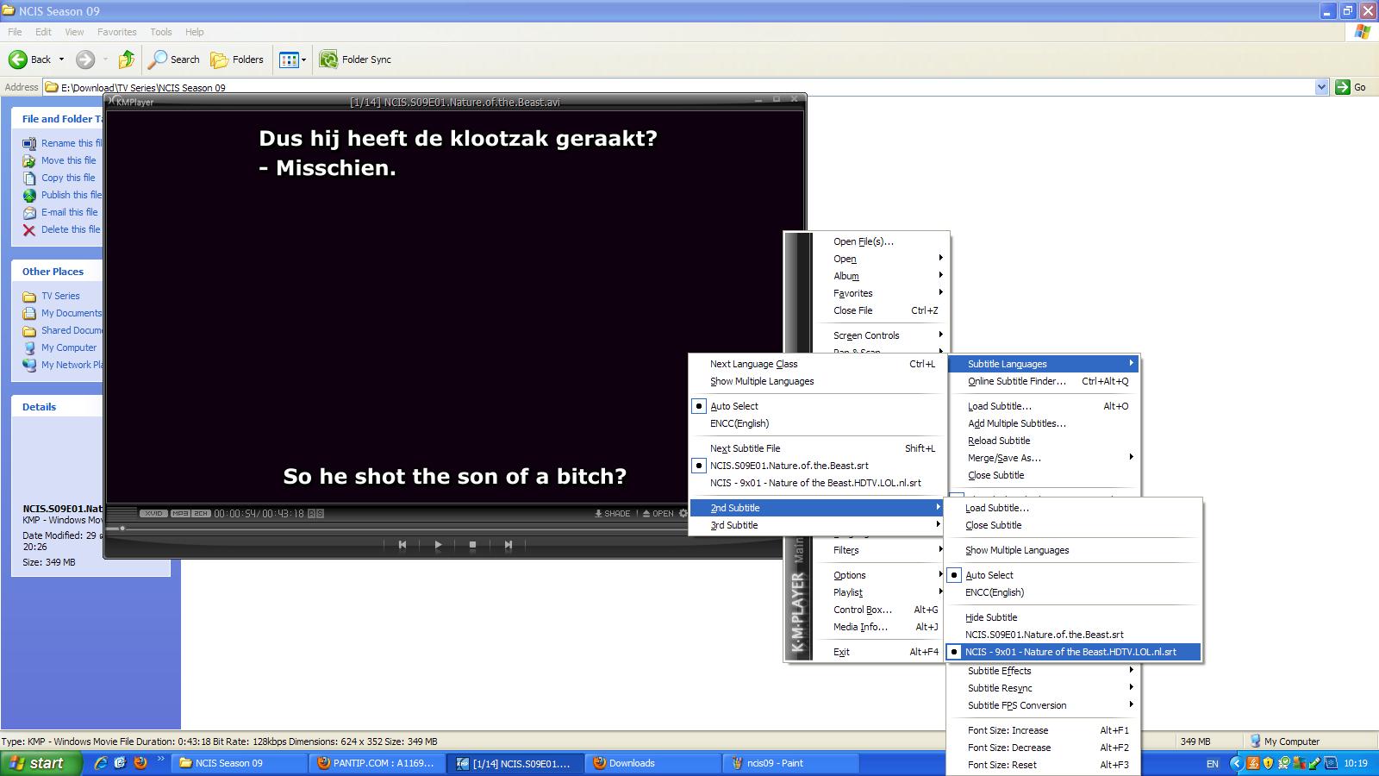Image resolution: width=1379 pixels, height=776 pixels.
Task: Pick NCIS.S09E01.Nature.of.the.Beast.srt in 2nd Subtitle submenu
Action: coord(1072,635)
